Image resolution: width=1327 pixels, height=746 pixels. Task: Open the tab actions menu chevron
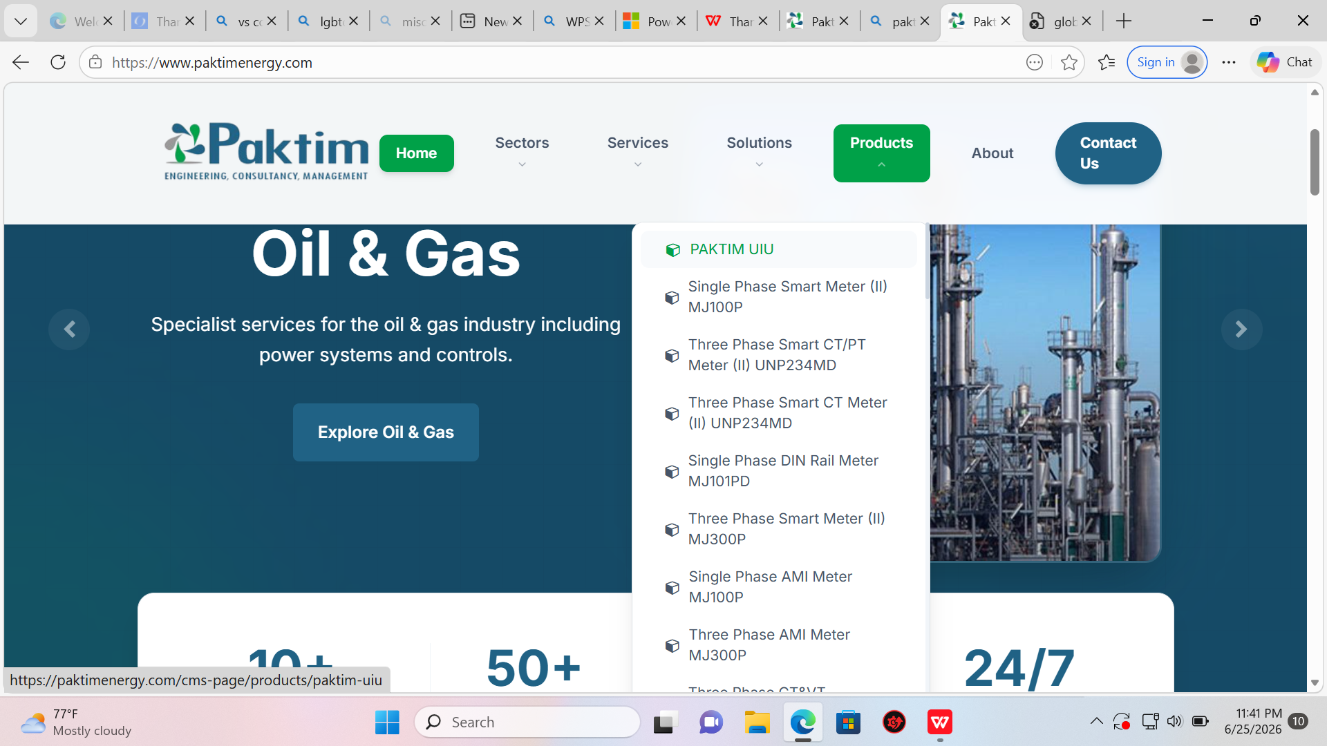(x=21, y=21)
